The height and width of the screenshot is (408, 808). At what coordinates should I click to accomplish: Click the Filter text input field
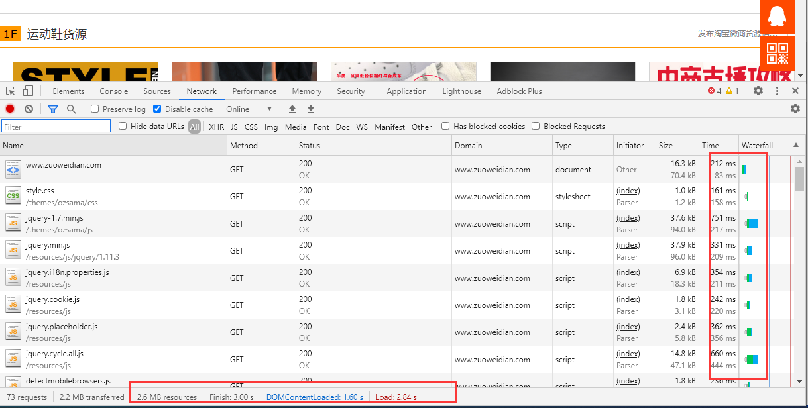pos(56,127)
